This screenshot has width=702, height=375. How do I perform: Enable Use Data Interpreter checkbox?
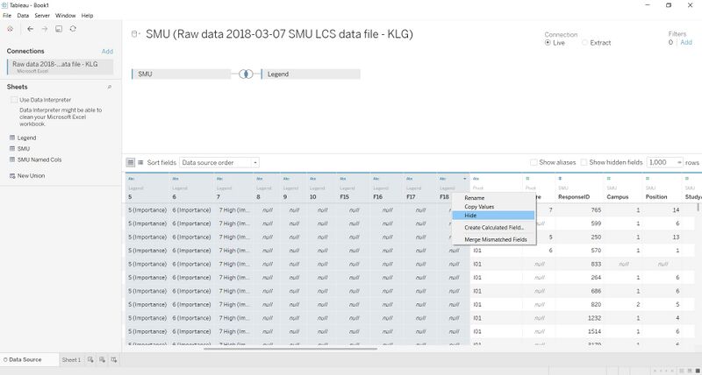[14, 100]
